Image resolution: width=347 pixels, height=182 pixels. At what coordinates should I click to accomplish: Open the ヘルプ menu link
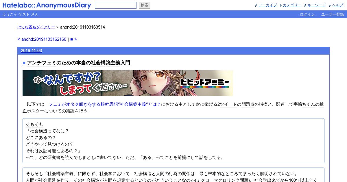(x=338, y=5)
